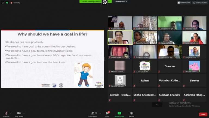Unmute the microphone
Image resolution: width=209 pixels, height=118 pixels.
point(6,113)
